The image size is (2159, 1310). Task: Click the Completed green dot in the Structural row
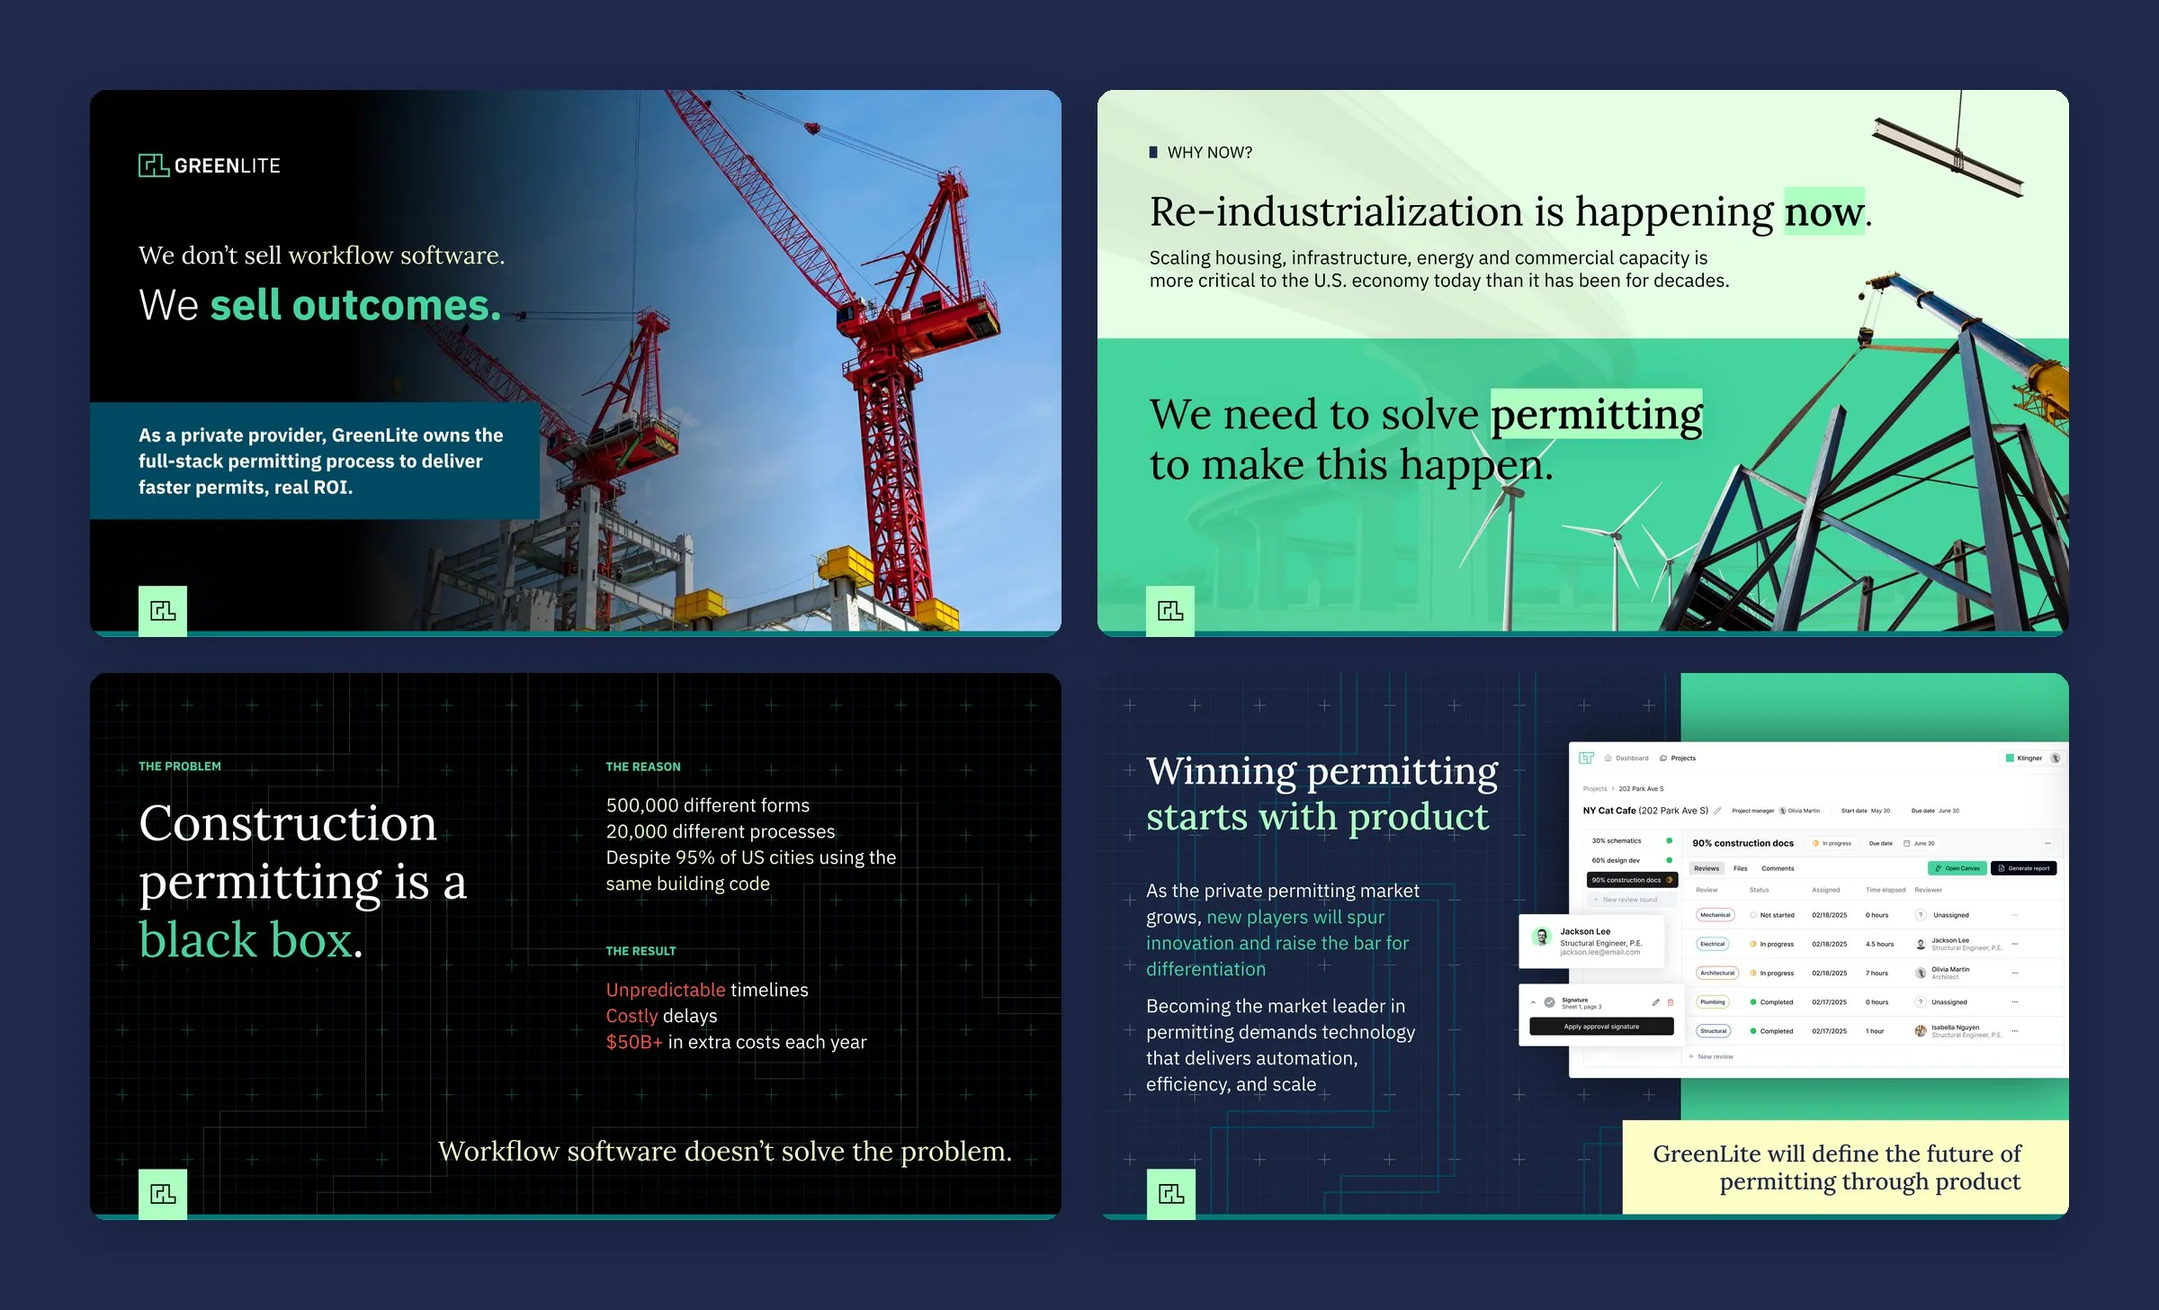[x=1753, y=1031]
